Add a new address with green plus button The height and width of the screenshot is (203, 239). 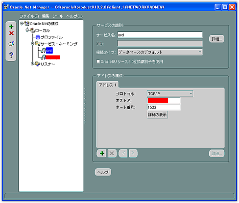click(102, 153)
